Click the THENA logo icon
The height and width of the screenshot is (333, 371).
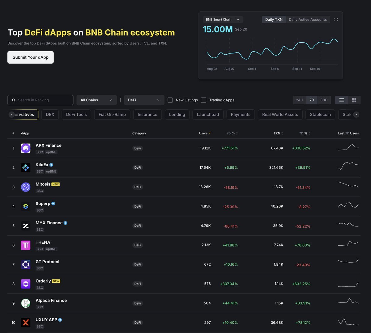(26, 245)
